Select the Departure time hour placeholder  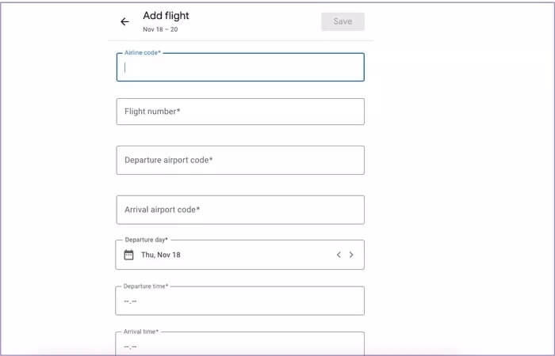(x=127, y=301)
